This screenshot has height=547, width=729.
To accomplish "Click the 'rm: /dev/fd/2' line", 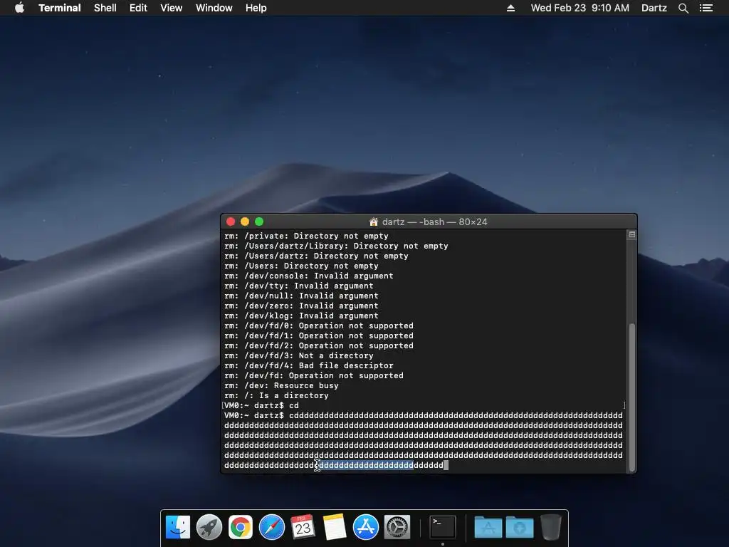I will click(x=319, y=345).
